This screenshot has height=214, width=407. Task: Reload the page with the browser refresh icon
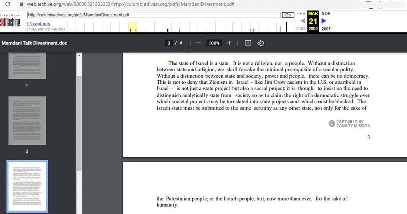pos(8,4)
